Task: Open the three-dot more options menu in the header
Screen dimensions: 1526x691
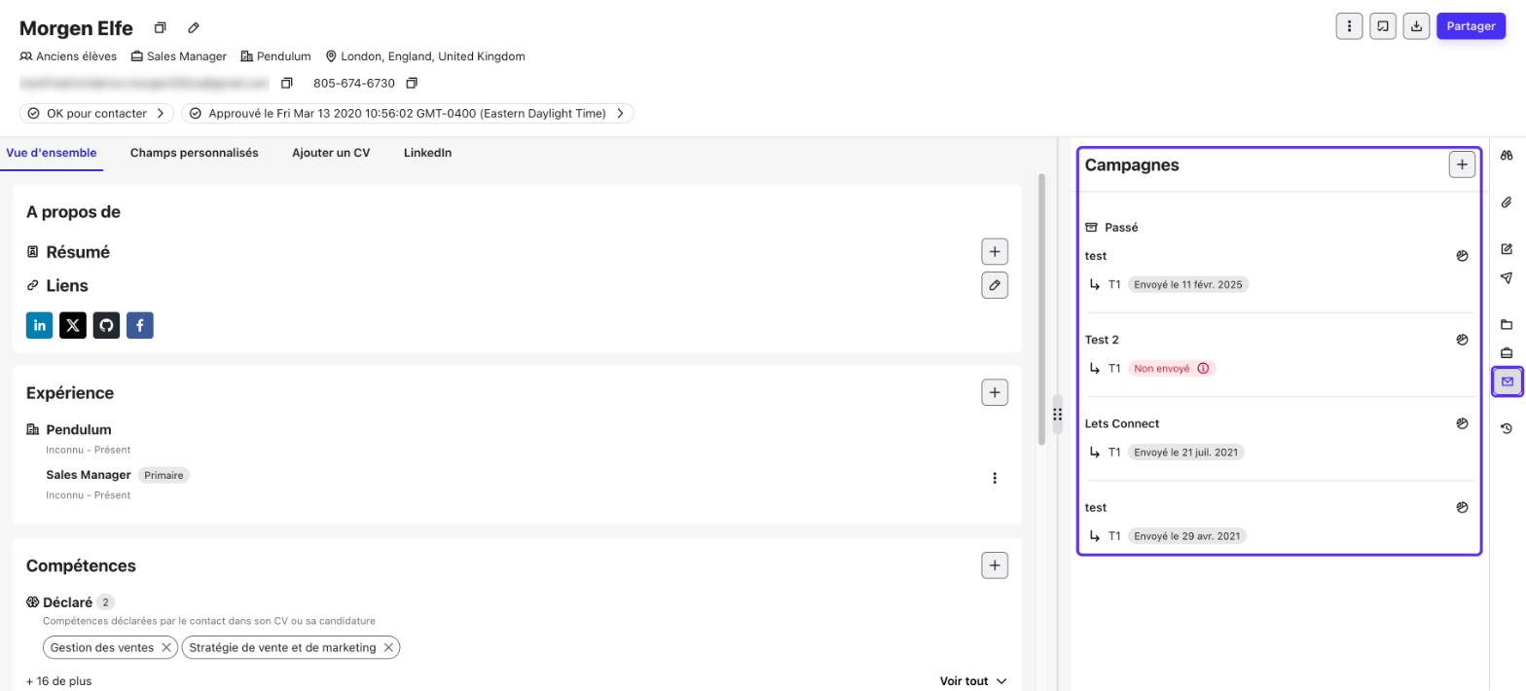Action: click(x=1349, y=26)
